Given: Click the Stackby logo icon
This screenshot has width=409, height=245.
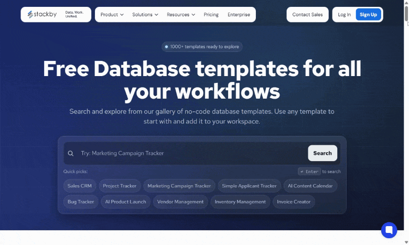Looking at the screenshot, I should tap(30, 15).
